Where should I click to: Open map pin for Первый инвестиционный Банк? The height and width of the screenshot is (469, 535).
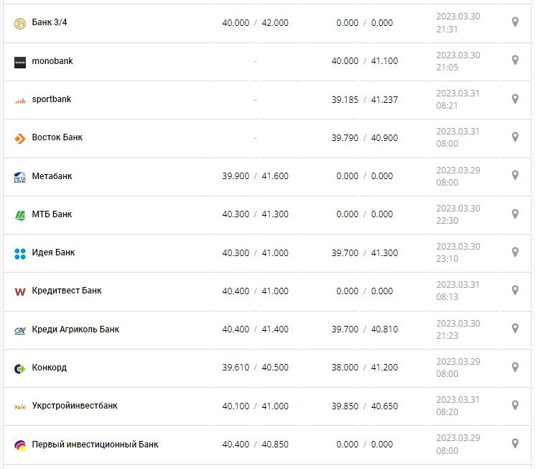[x=515, y=444]
